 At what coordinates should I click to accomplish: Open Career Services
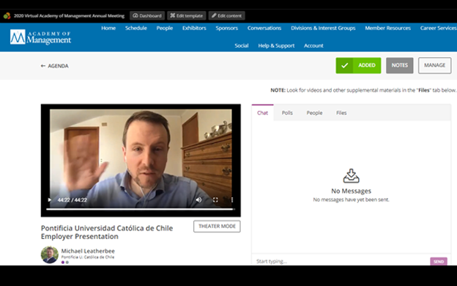pos(439,28)
